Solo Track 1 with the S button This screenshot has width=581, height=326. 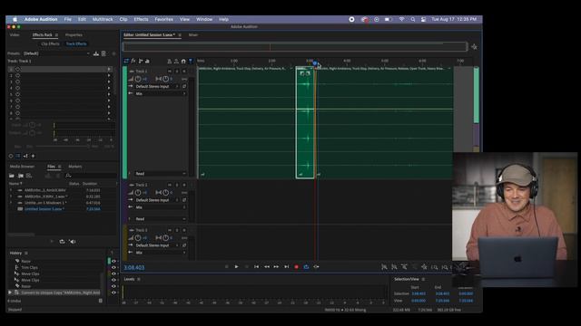pos(177,71)
